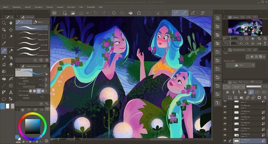Open the Pinselgröße brush size dropdown
The height and width of the screenshot is (144, 268).
click(x=46, y=79)
